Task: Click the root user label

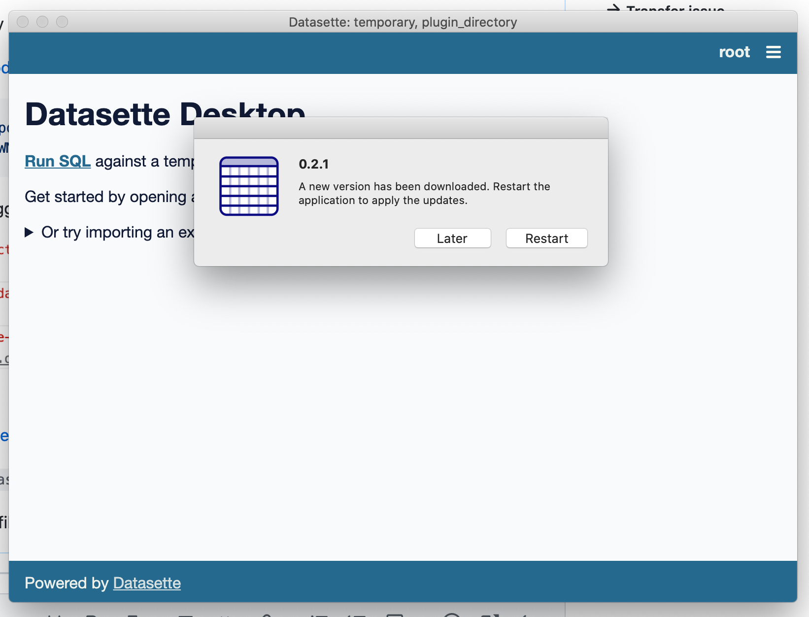Action: click(x=734, y=52)
